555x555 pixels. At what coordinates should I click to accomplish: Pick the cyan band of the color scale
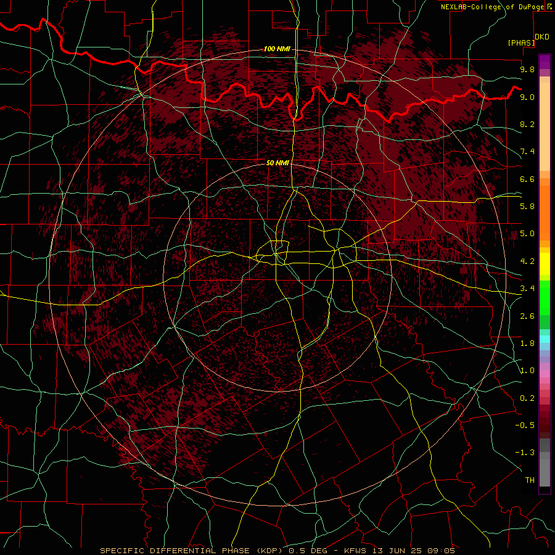[545, 339]
